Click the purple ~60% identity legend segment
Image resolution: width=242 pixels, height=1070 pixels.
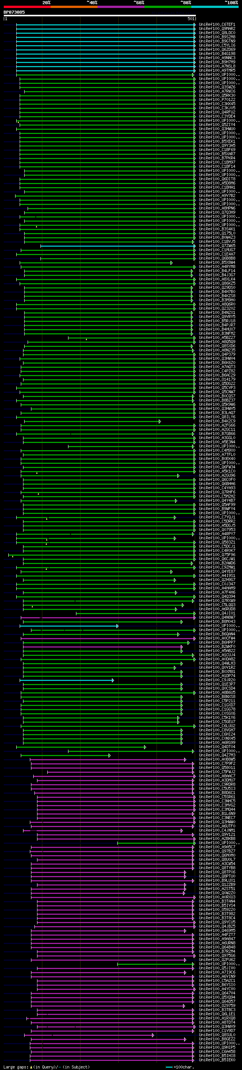(121, 7)
